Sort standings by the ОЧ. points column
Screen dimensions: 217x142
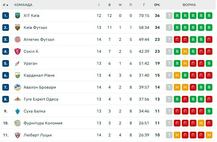[157, 5]
